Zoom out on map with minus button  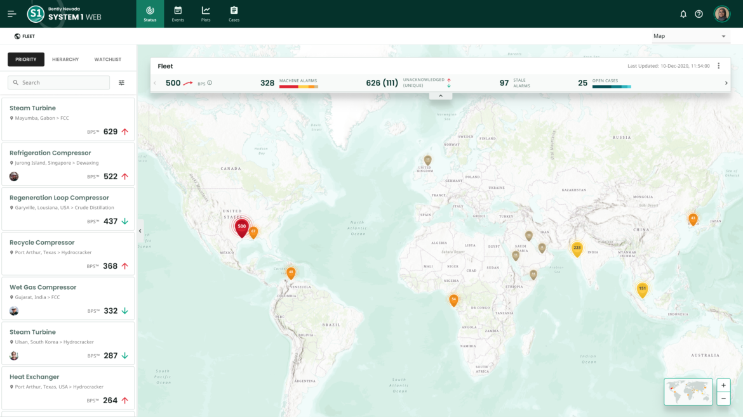723,399
